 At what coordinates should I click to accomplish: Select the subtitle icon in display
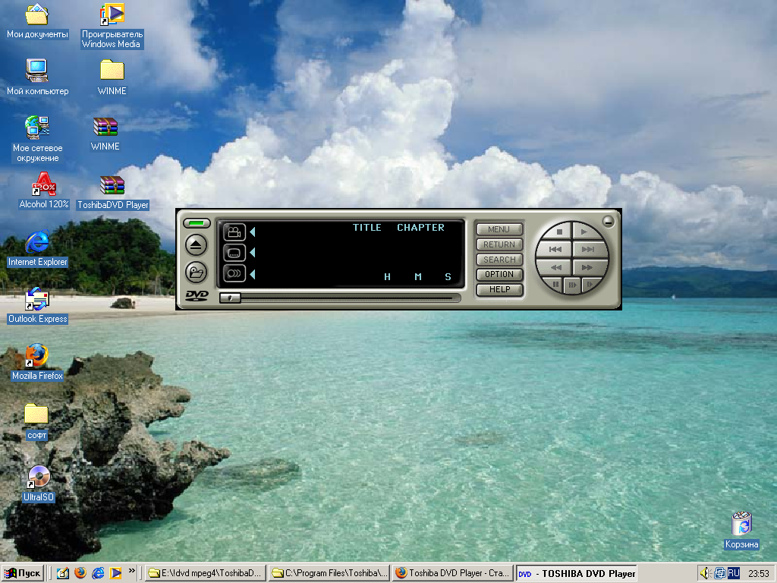coord(234,253)
